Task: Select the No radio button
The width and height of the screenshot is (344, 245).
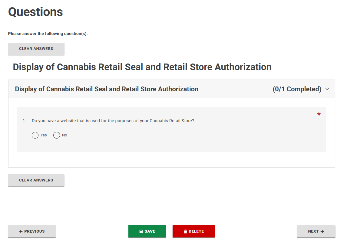Action: (x=57, y=135)
